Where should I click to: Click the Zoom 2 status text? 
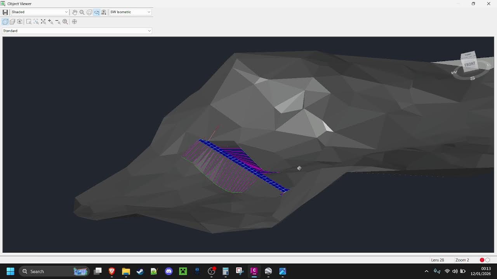click(462, 260)
